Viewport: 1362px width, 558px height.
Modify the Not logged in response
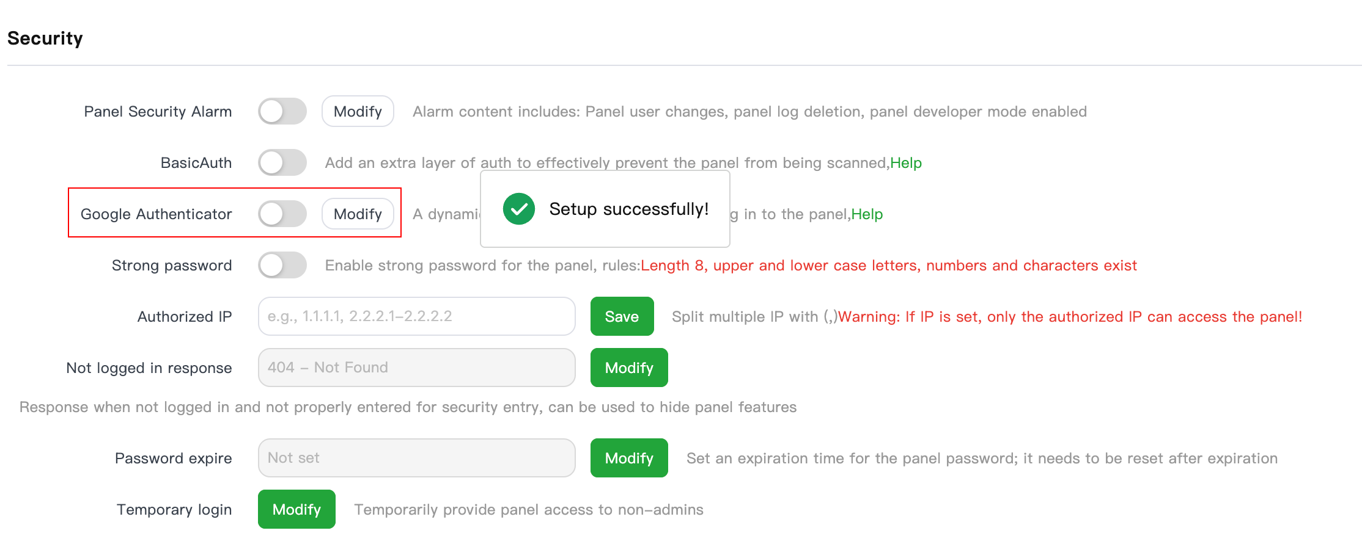click(x=629, y=368)
